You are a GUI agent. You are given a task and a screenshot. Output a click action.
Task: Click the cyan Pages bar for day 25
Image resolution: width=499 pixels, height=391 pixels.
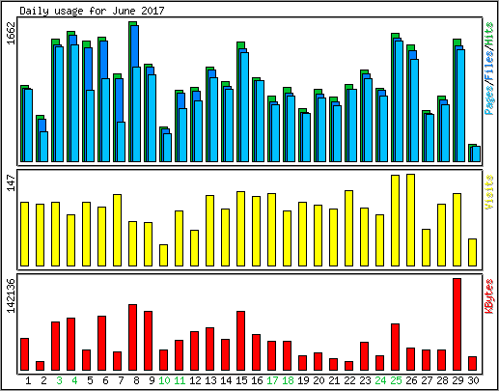point(400,101)
